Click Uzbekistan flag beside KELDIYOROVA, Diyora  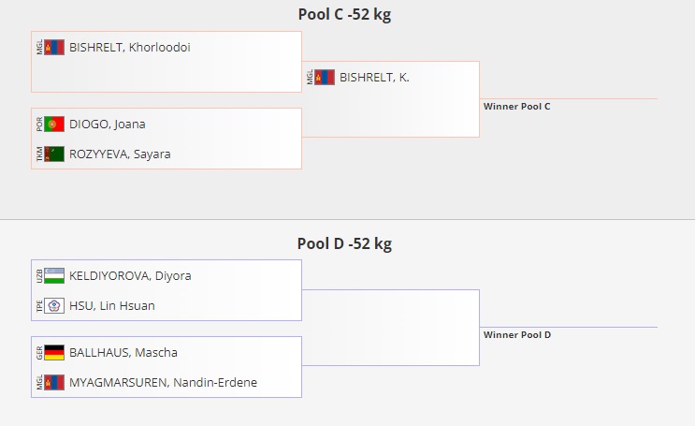[x=54, y=275]
